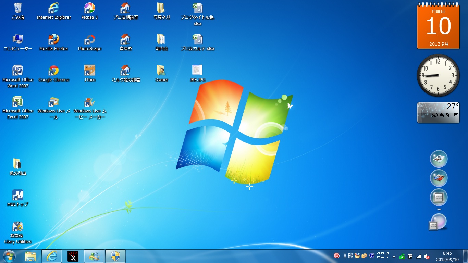
Task: Open Windows Explorer from the taskbar
Action: click(x=30, y=256)
